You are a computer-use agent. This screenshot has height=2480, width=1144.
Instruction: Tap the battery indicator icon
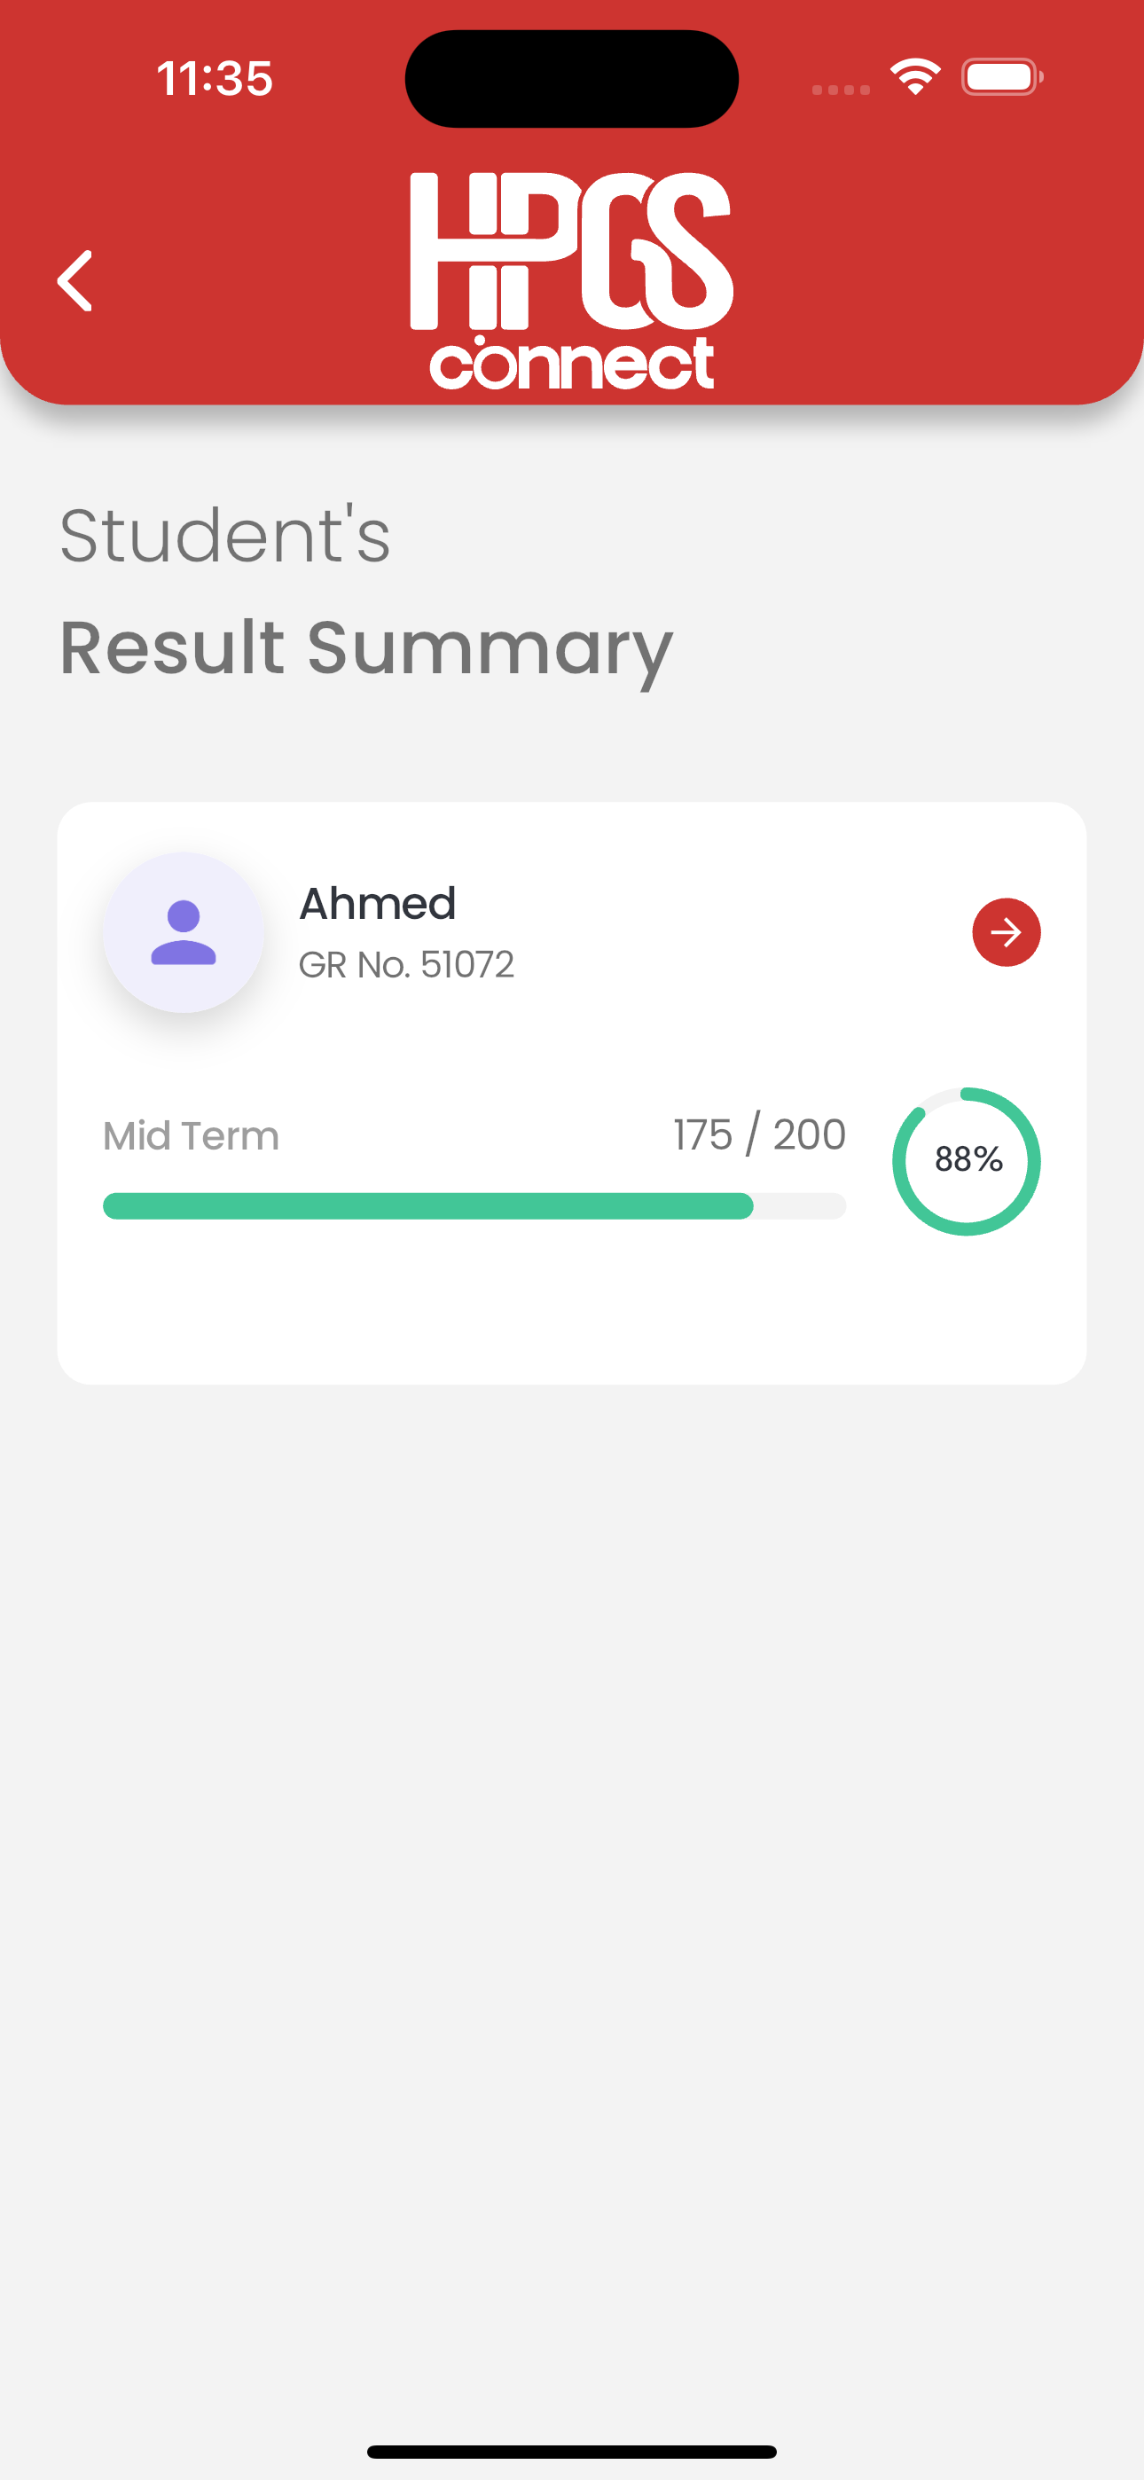point(1001,77)
